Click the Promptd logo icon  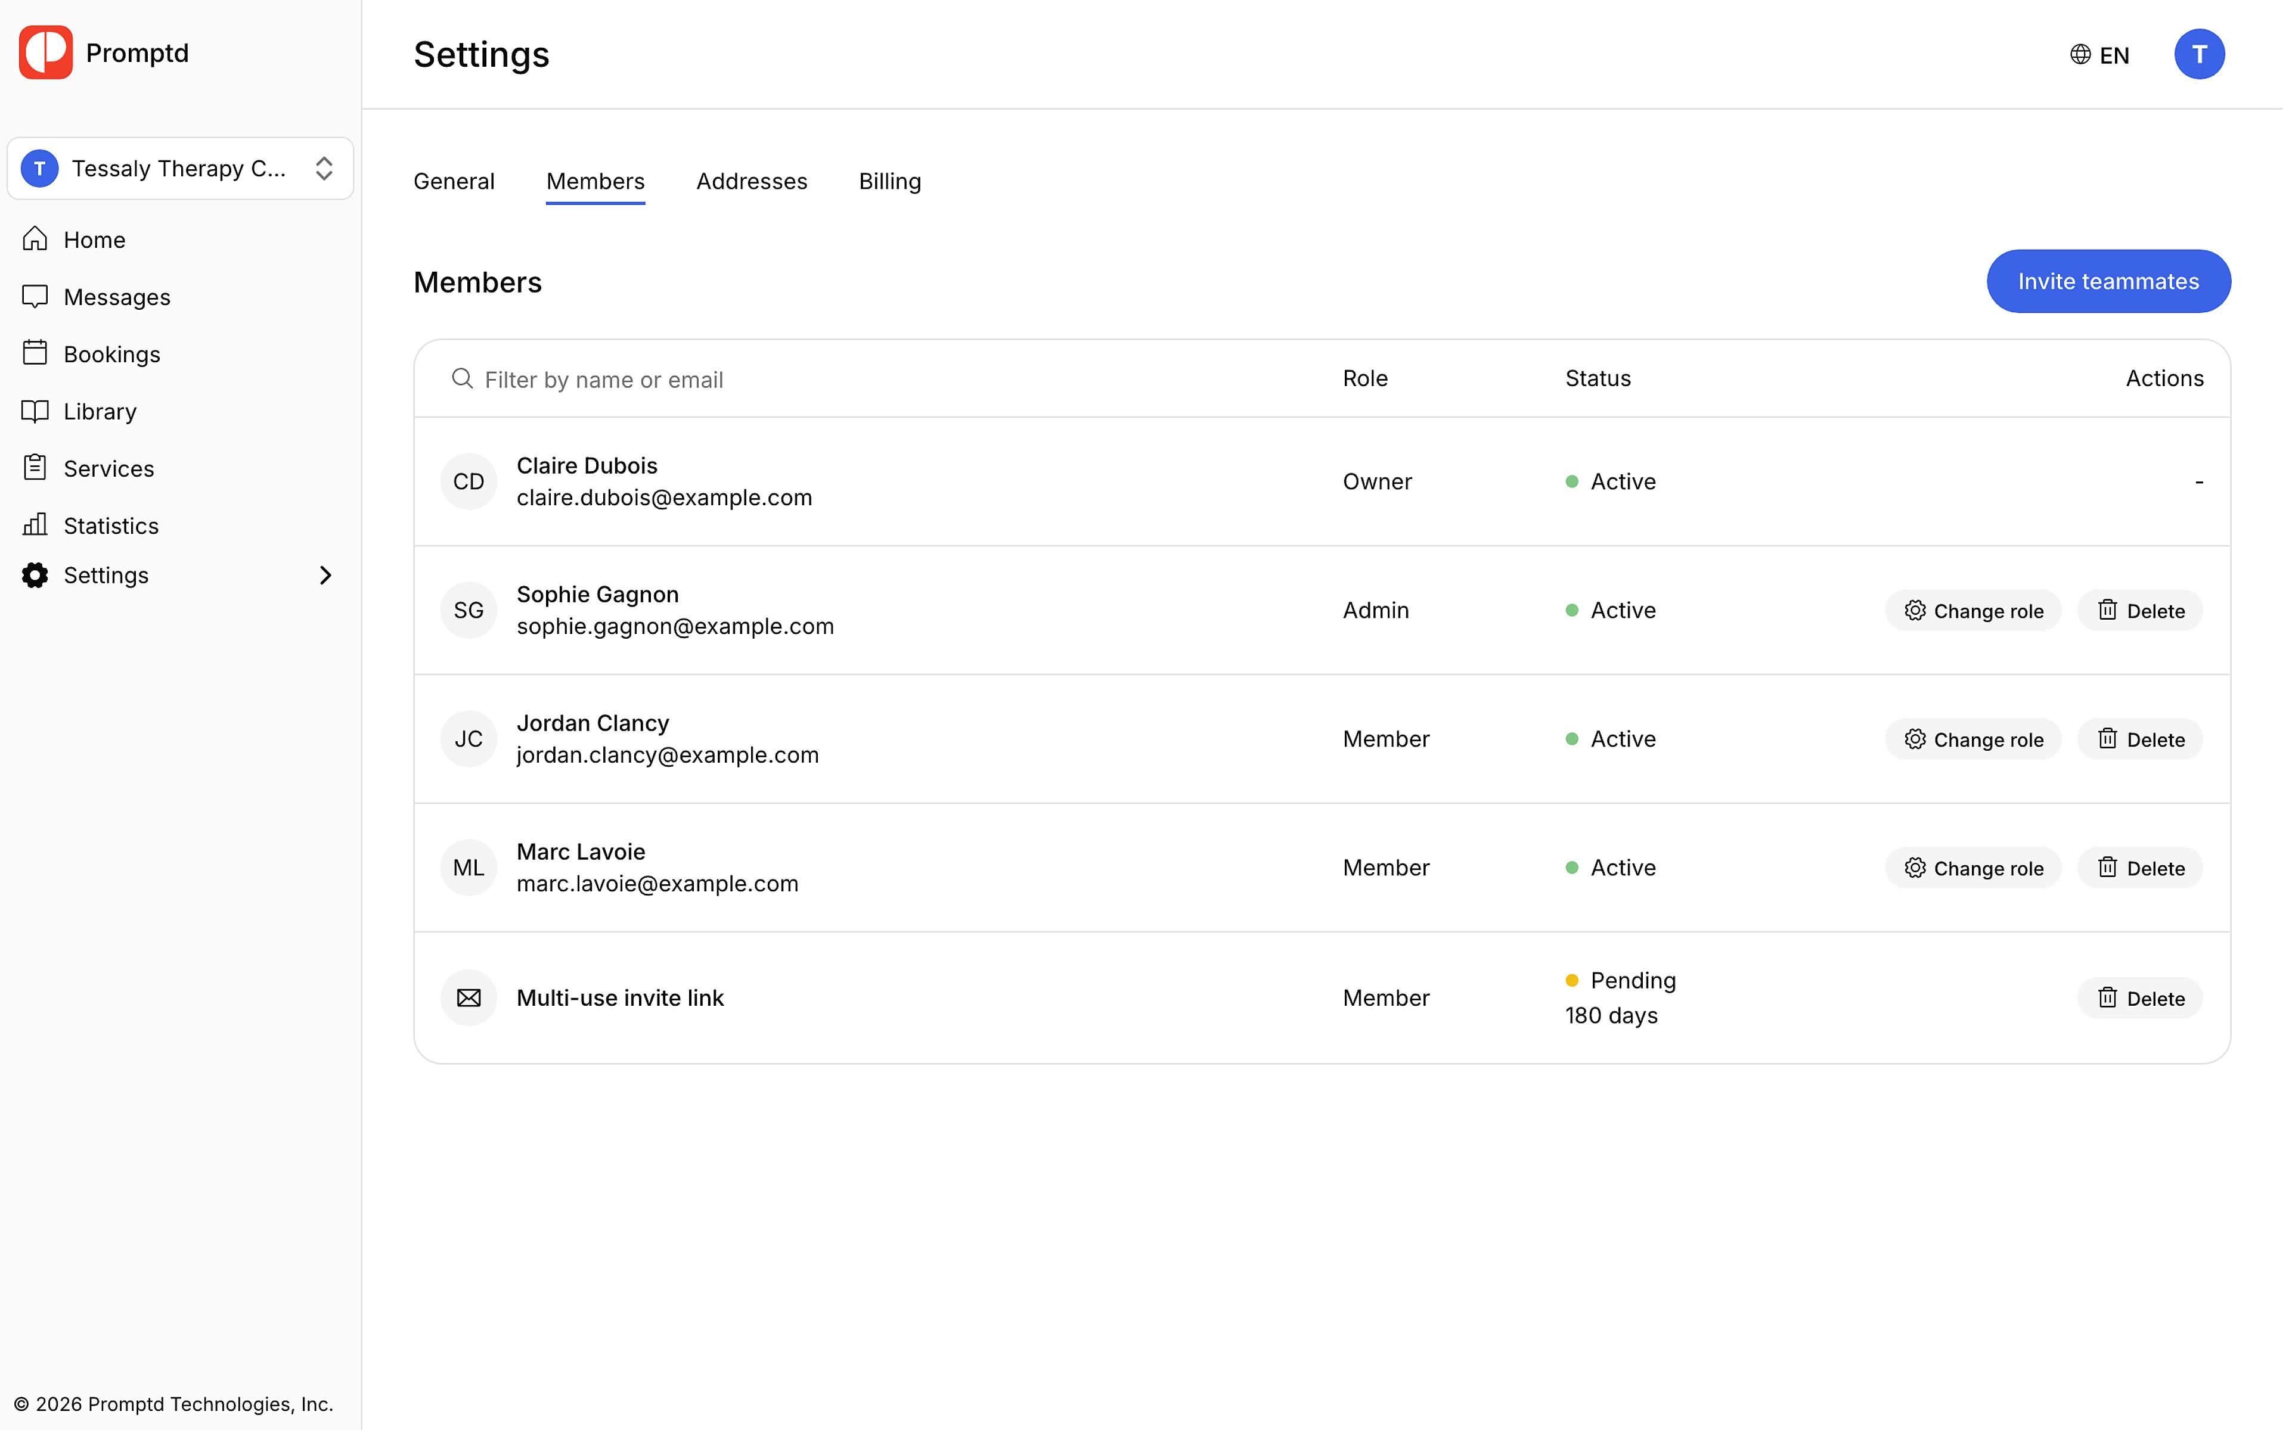click(x=45, y=53)
